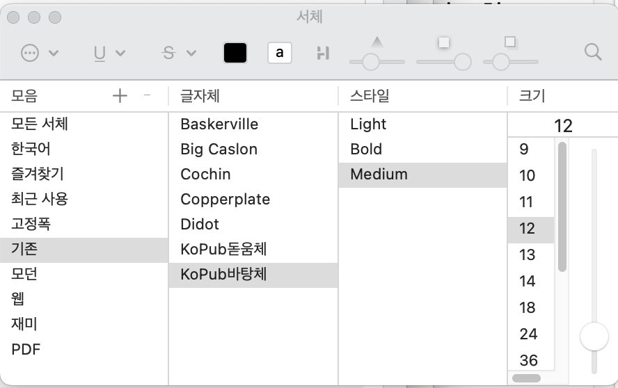Select the 최근 사용 collection
Viewport: 618px width, 388px height.
click(x=84, y=199)
